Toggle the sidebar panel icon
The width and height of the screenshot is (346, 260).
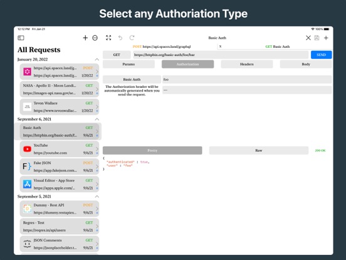click(21, 38)
